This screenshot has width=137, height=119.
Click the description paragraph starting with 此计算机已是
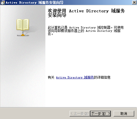tap(86, 31)
